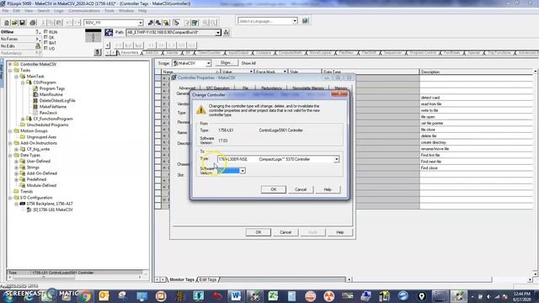Click the Redo toolbar icon
This screenshot has width=539, height=303.
click(x=77, y=23)
